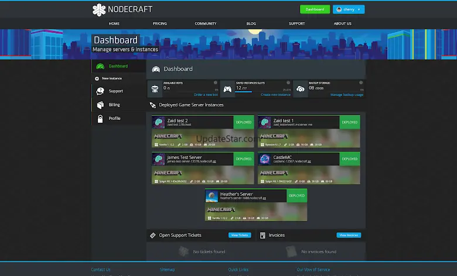Click the James Test Server avatar icon
The height and width of the screenshot is (276, 457).
point(159,159)
